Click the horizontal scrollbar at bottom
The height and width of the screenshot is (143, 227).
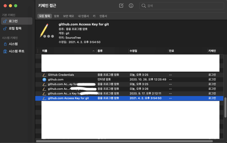click(124, 141)
